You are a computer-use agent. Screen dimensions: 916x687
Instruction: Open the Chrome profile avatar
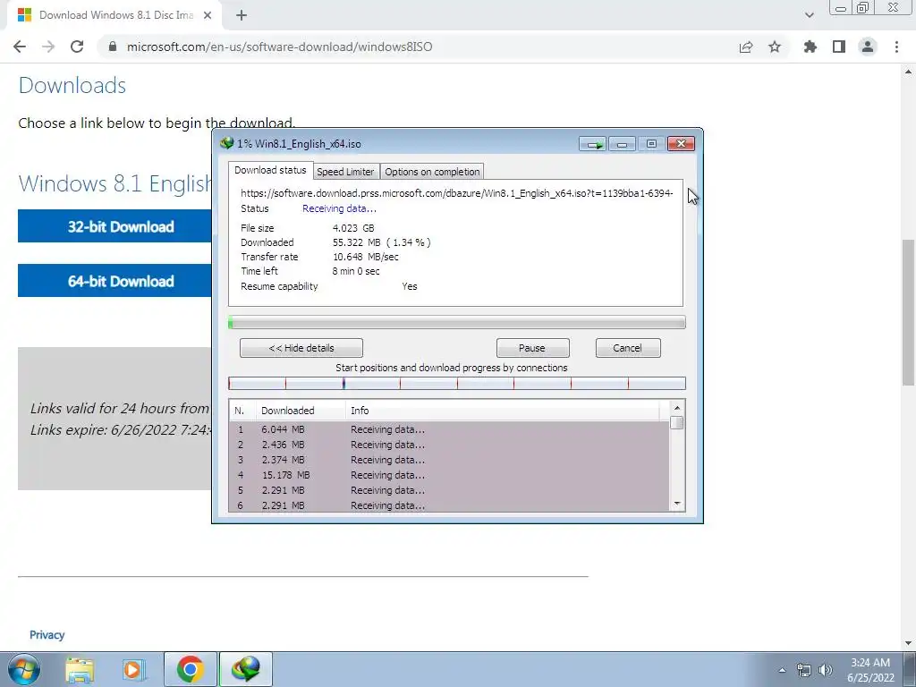tap(868, 47)
